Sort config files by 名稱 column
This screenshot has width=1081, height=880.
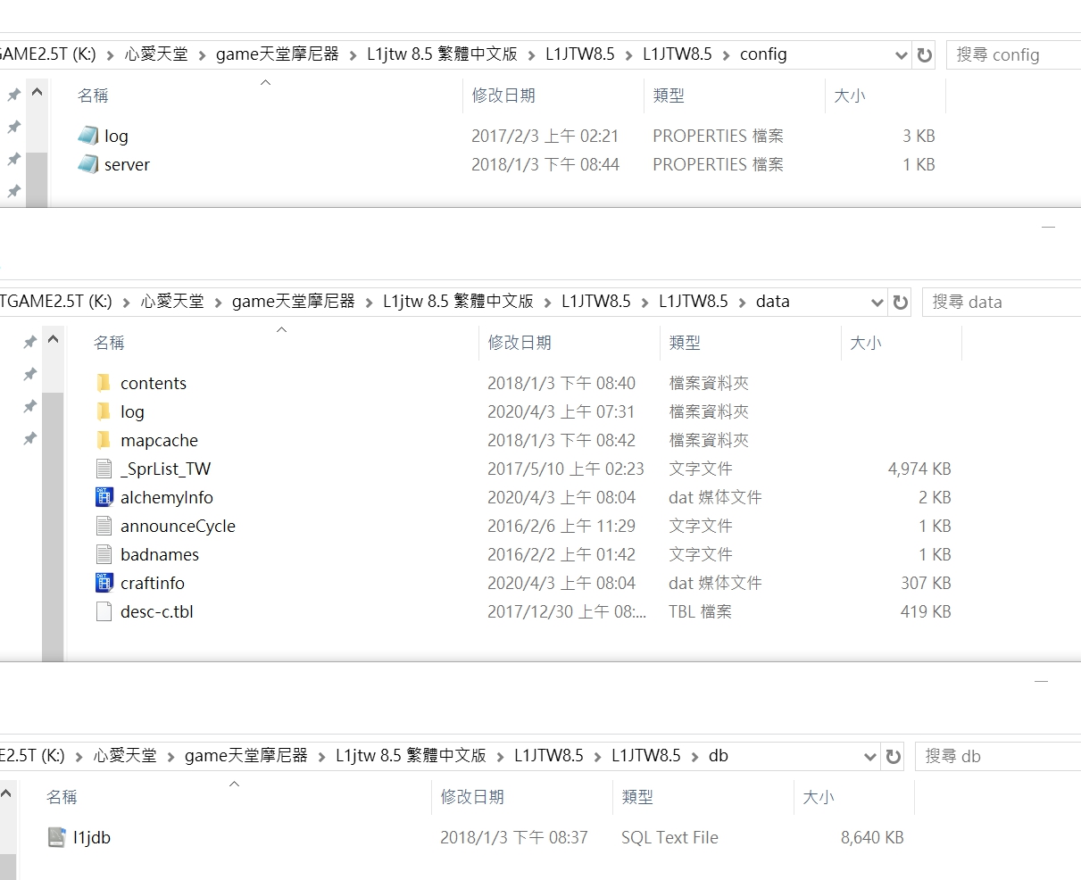click(93, 95)
